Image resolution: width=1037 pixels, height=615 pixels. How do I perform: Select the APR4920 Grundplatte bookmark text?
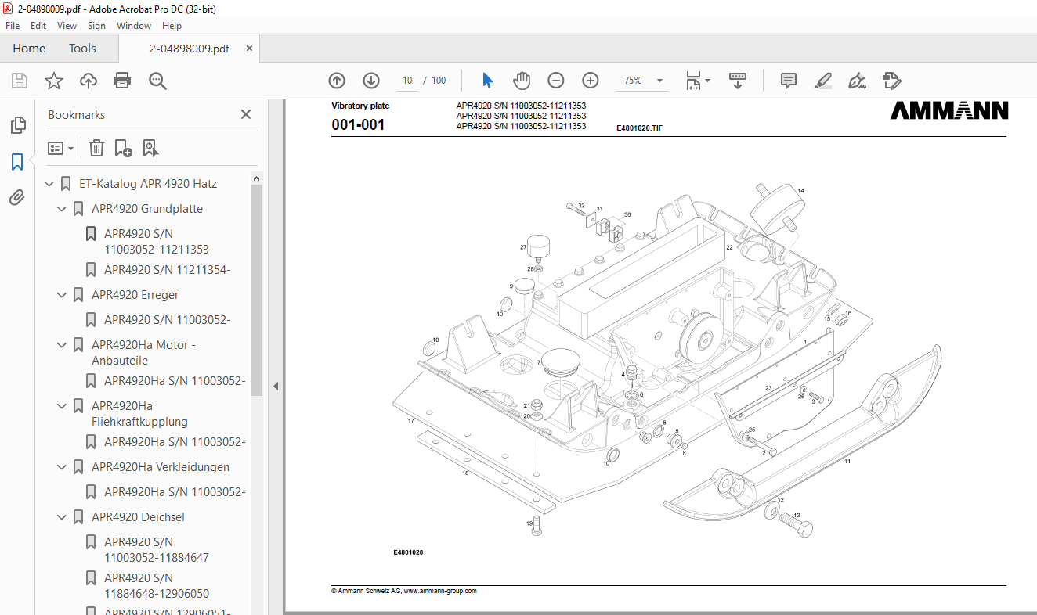click(x=147, y=209)
